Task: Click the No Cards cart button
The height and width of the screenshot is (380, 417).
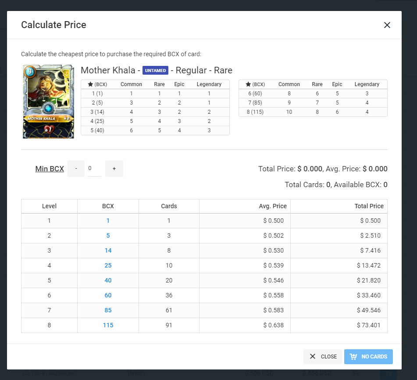Action: pos(368,357)
